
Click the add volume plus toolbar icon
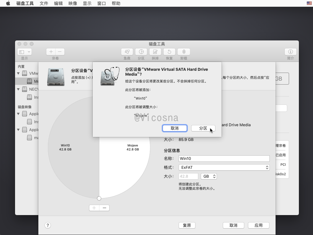[51, 52]
